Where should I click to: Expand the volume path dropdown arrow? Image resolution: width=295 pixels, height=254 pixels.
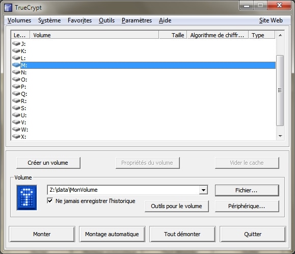(x=203, y=190)
